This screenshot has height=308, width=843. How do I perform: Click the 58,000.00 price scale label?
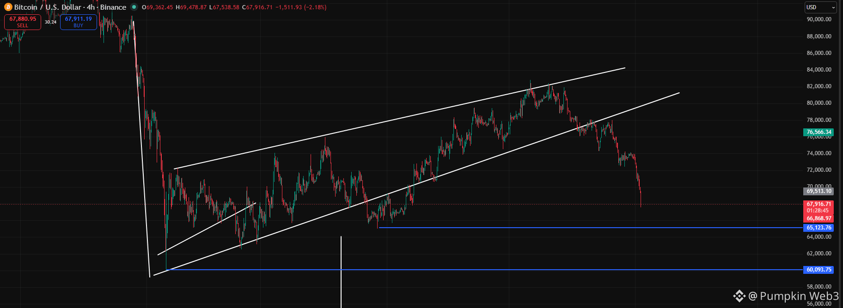[819, 287]
